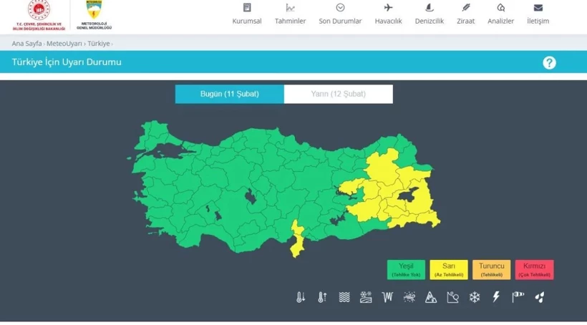
Task: Open the Tahminler menu
Action: tap(290, 14)
